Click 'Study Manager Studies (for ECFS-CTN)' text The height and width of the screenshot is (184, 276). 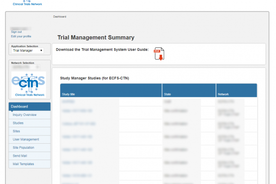pyautogui.click(x=94, y=78)
